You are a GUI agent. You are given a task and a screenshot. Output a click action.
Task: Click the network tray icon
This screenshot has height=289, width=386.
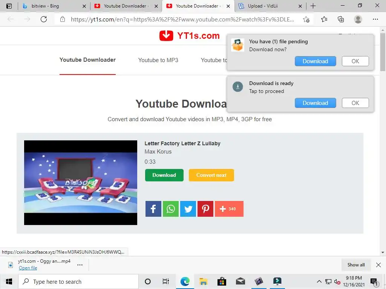pyautogui.click(x=328, y=281)
